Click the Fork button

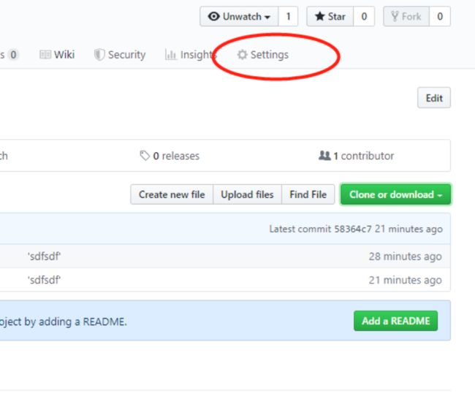point(406,16)
